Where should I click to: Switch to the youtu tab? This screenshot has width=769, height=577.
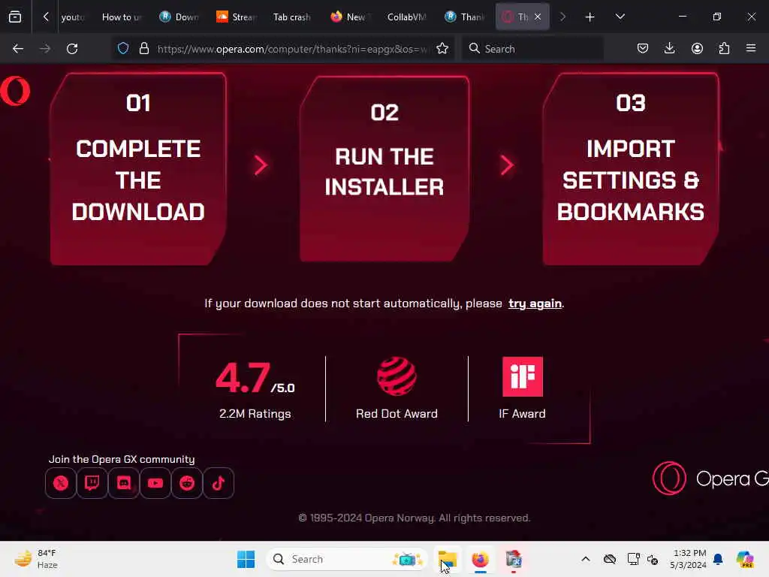[73, 17]
